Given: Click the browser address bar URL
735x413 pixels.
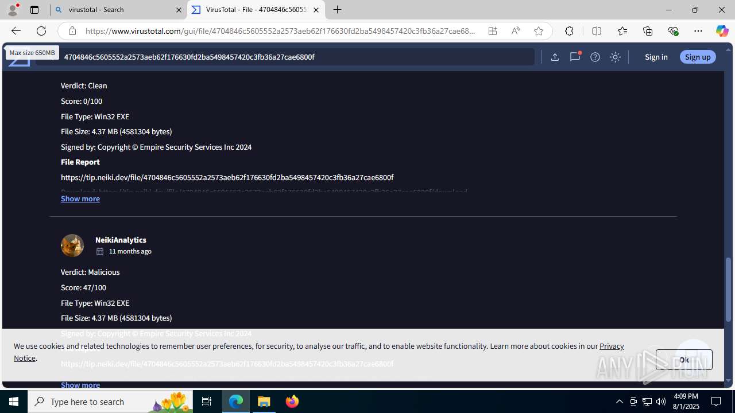Looking at the screenshot, I should click(x=280, y=31).
